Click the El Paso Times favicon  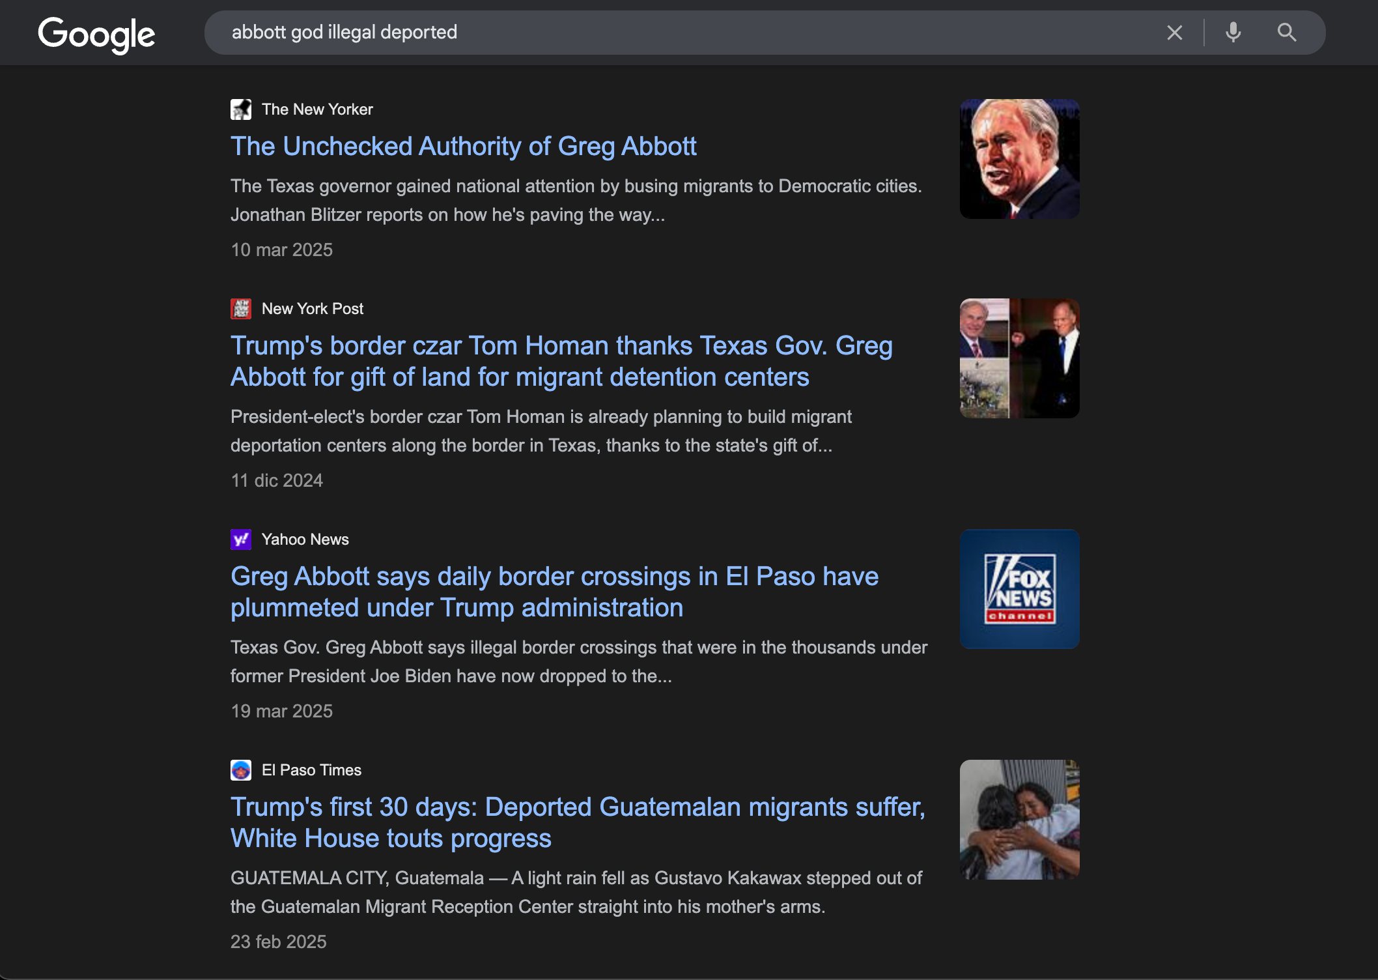click(x=241, y=770)
